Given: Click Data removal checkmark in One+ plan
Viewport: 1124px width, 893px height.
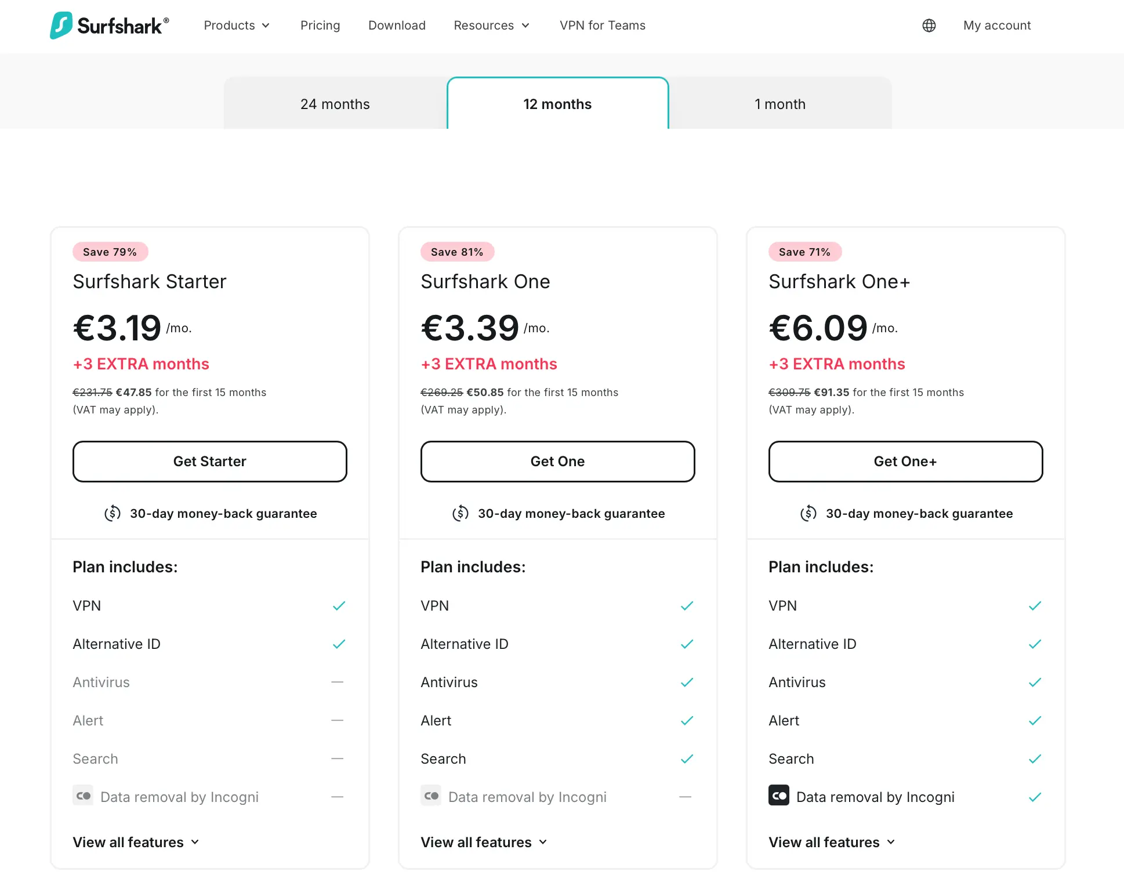Looking at the screenshot, I should click(x=1035, y=797).
